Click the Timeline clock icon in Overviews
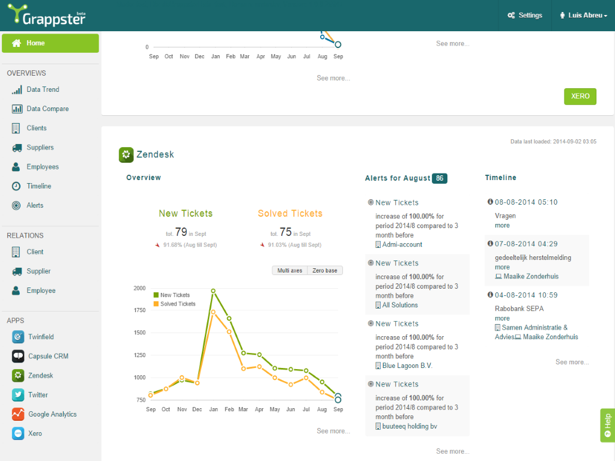 (x=16, y=186)
